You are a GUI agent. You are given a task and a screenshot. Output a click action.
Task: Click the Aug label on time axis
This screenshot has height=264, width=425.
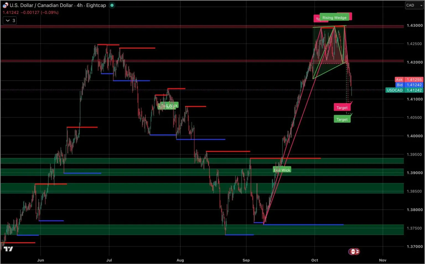[x=180, y=260]
